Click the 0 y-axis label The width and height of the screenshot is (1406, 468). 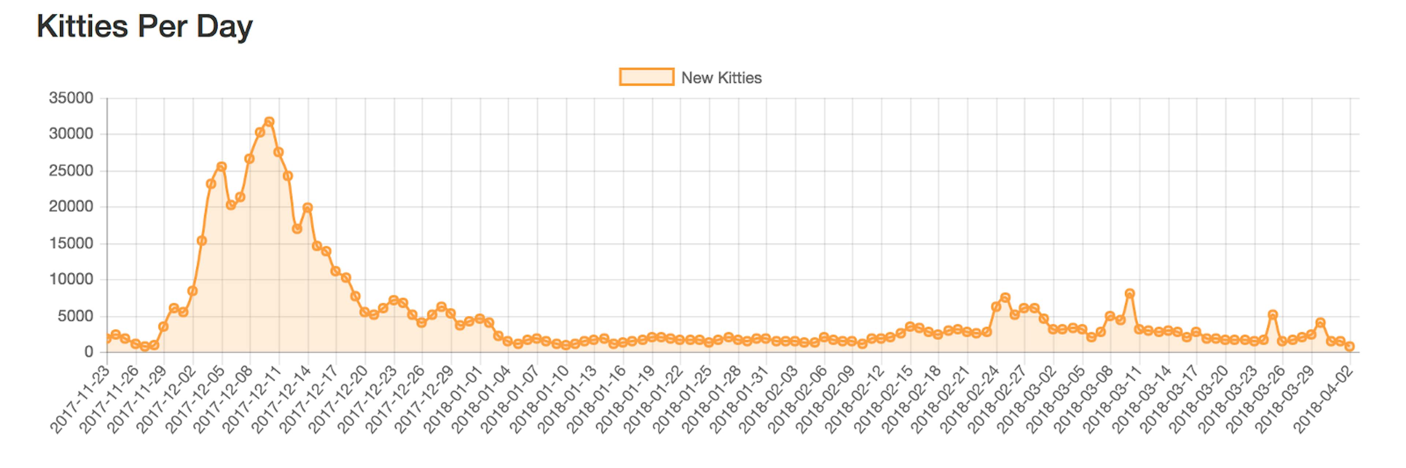pyautogui.click(x=88, y=352)
